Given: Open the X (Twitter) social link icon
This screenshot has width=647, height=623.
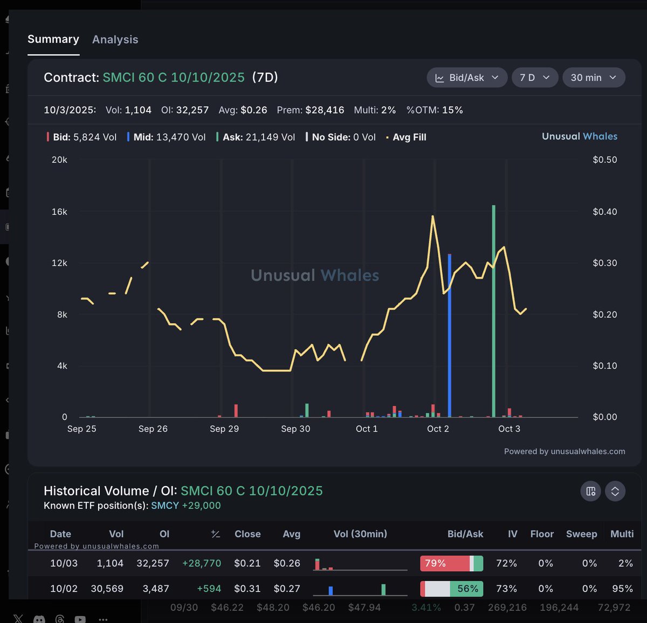Looking at the screenshot, I should (18, 619).
